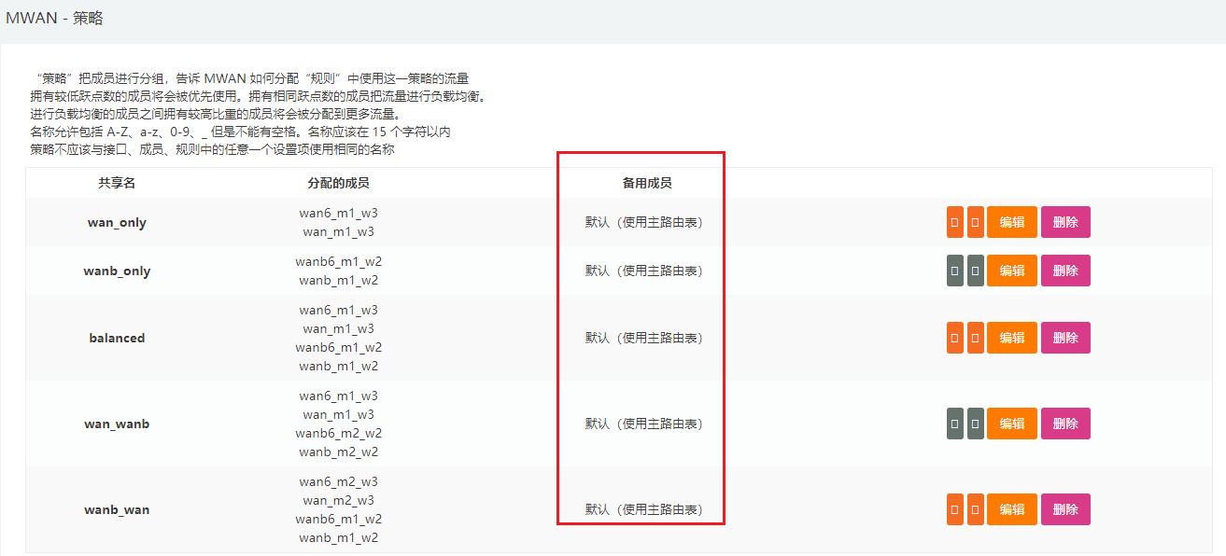
Task: Edit the wanb_wan policy
Action: click(1011, 509)
